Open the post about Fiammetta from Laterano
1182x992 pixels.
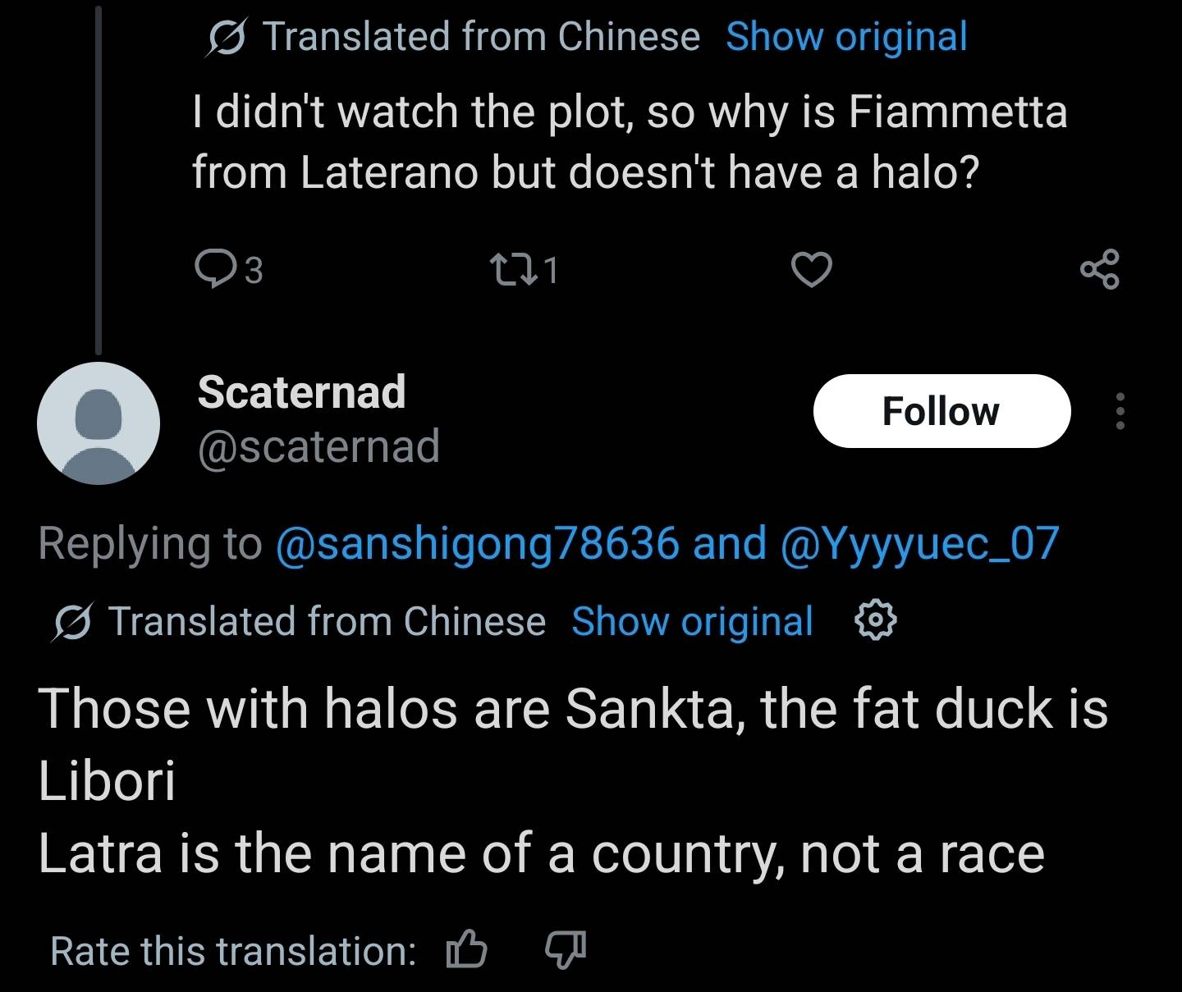point(630,141)
